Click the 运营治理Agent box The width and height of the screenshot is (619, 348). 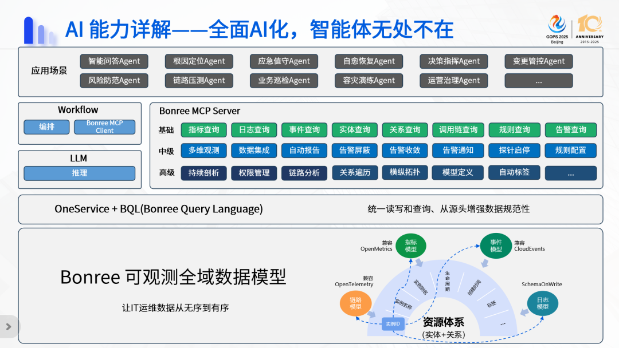[453, 80]
